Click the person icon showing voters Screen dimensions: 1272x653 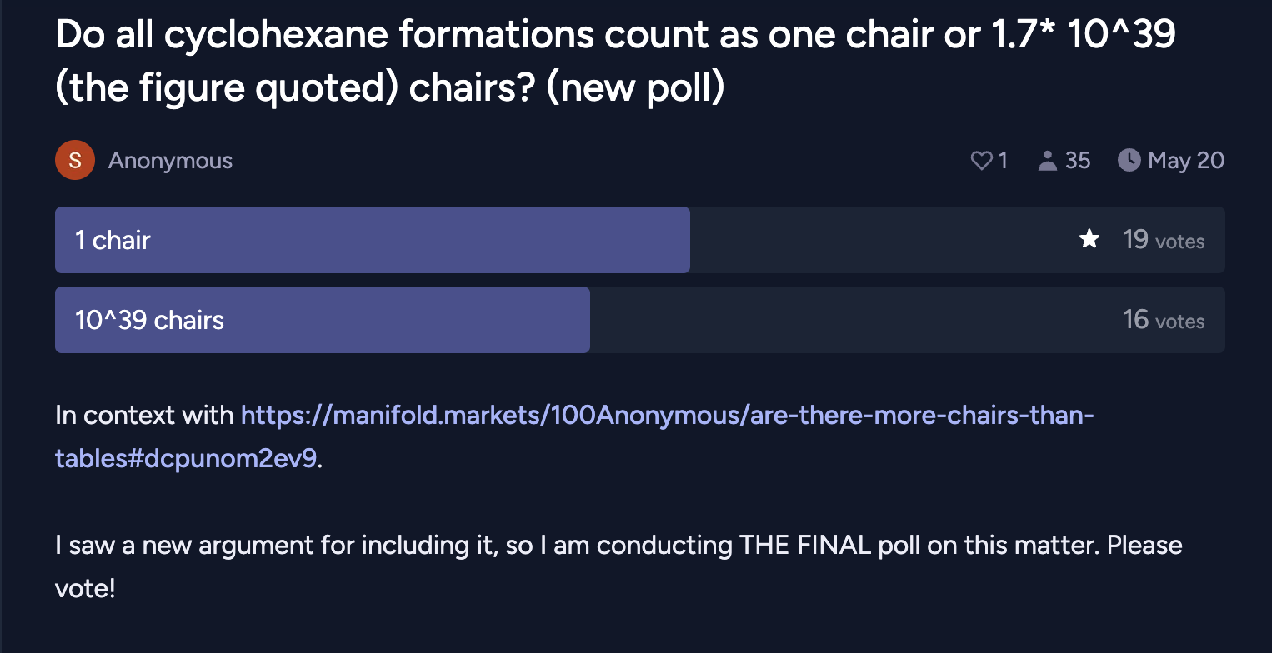pyautogui.click(x=1048, y=160)
